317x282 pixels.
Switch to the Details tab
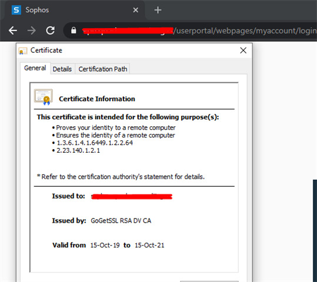[62, 69]
